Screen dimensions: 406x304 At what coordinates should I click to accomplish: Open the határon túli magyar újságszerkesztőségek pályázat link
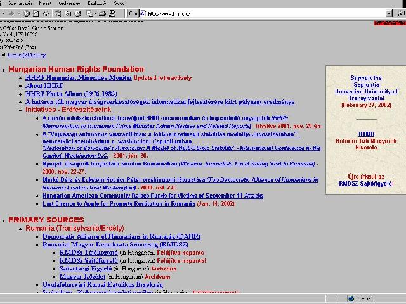[160, 101]
